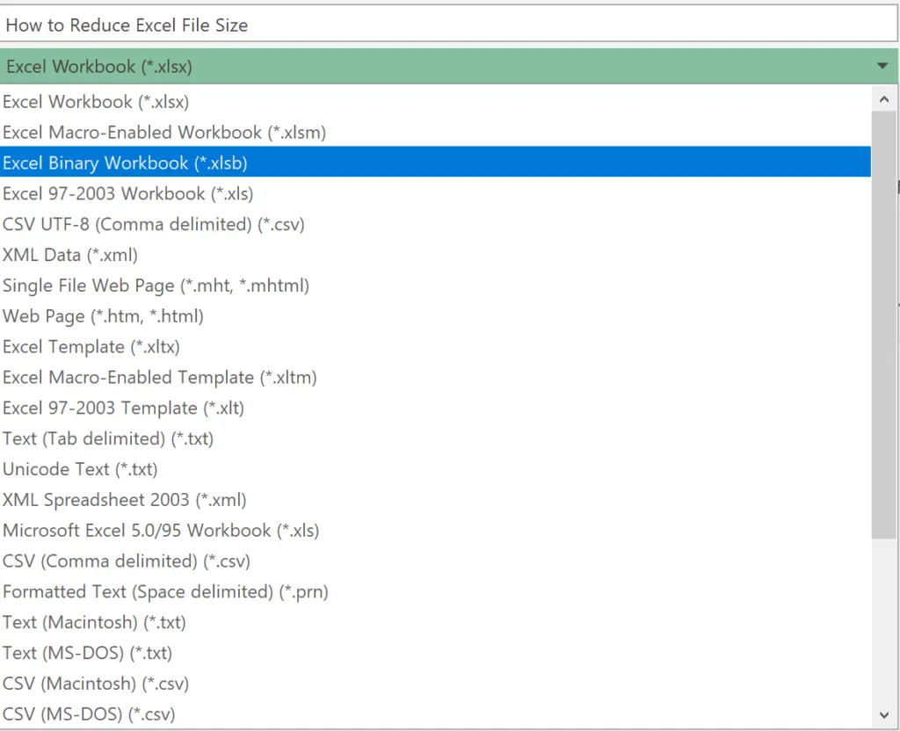The image size is (900, 731).
Task: Choose Web Page (*.htm, *.html)
Action: pos(436,316)
